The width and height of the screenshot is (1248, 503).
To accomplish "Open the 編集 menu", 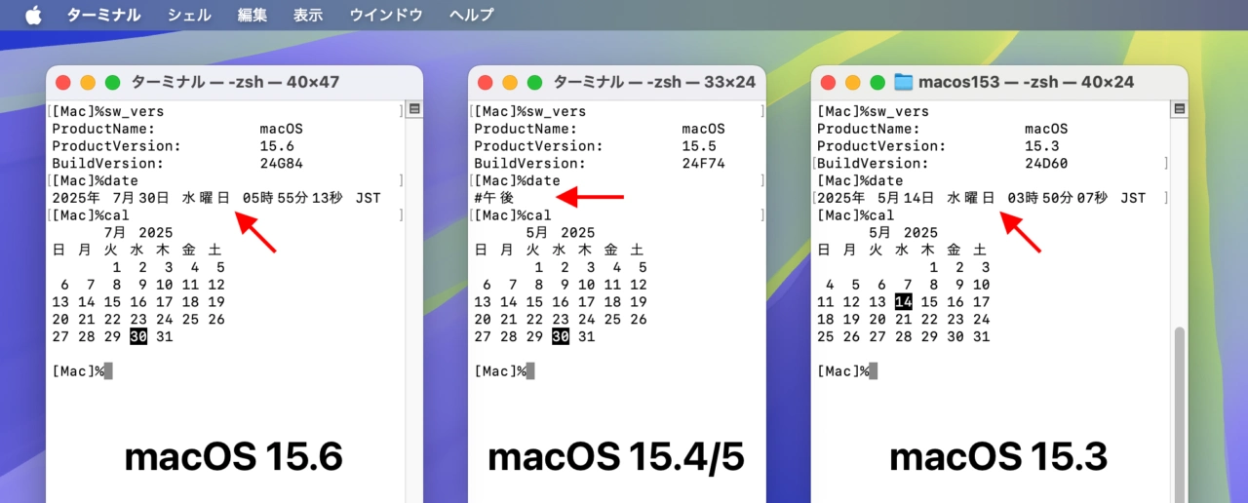I will (253, 15).
